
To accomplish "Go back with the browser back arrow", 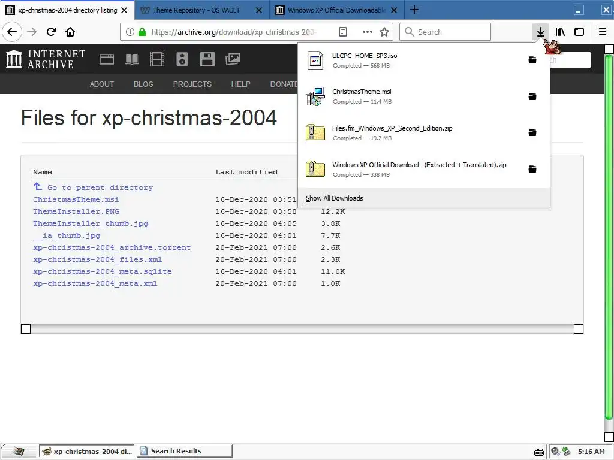I will [x=12, y=32].
